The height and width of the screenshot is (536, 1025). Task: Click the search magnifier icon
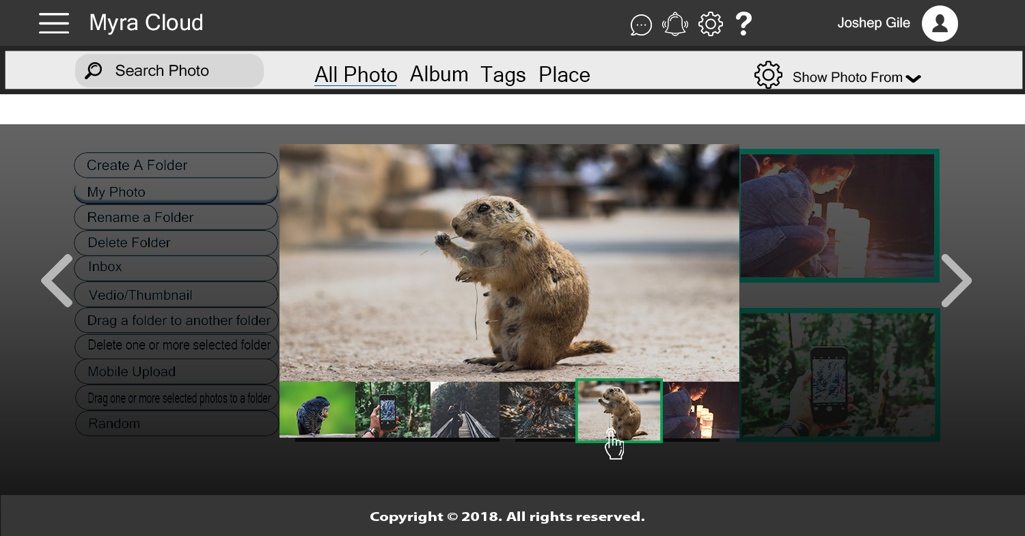click(94, 70)
